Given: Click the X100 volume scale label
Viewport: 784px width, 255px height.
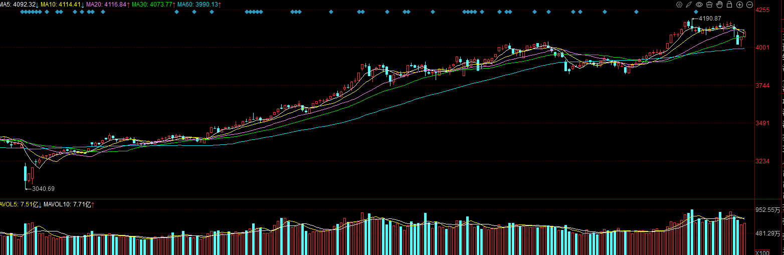Looking at the screenshot, I should point(762,252).
